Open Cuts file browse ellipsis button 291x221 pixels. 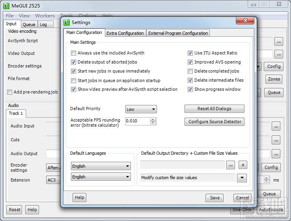click(276, 140)
